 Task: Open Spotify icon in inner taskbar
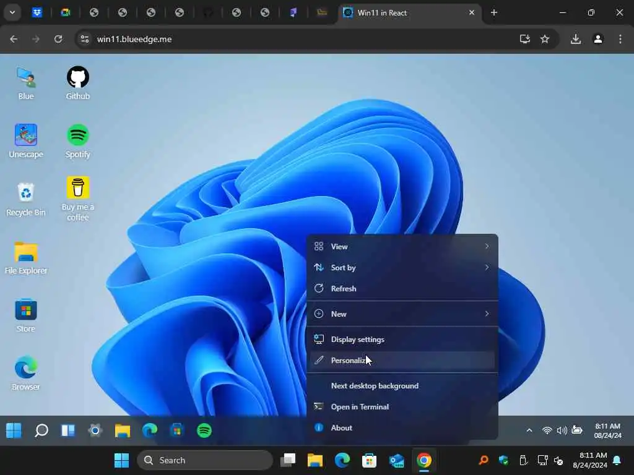[204, 430]
